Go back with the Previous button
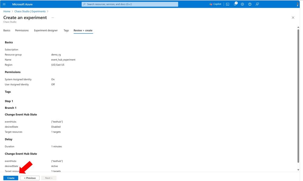The image size is (303, 181). pos(30,178)
